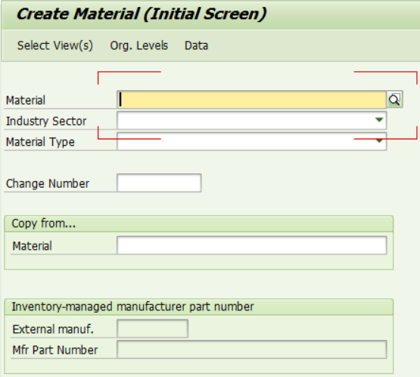Open the Material search help icon
This screenshot has width=420, height=377.
click(x=395, y=100)
